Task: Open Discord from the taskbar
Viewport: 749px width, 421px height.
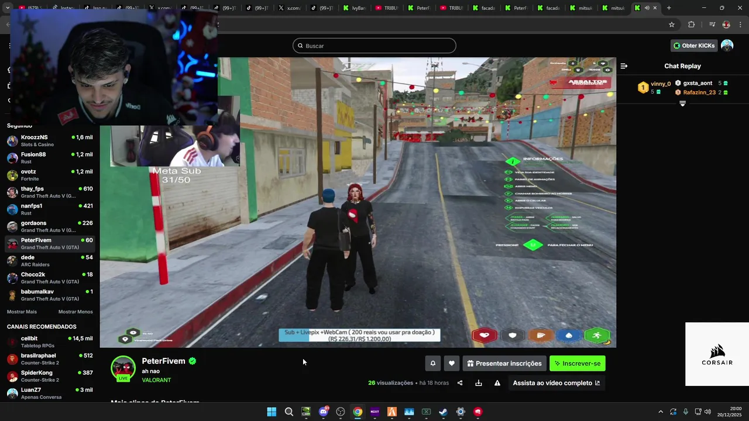Action: (x=323, y=412)
